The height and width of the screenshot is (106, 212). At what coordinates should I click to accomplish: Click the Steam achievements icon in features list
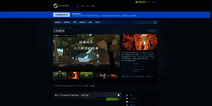coord(127,98)
